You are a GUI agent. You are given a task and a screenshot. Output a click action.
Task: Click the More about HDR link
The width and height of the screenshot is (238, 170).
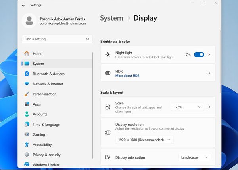point(127,76)
